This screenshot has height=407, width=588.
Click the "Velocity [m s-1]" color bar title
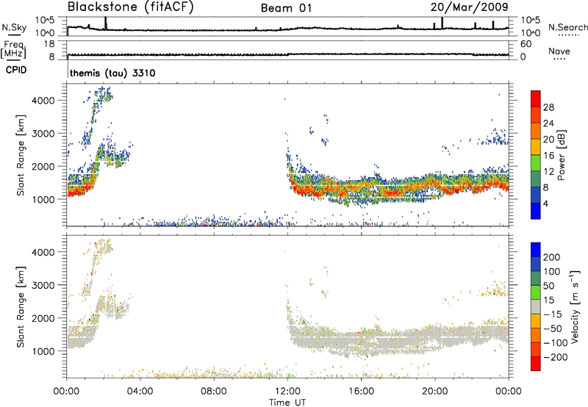[x=576, y=306]
